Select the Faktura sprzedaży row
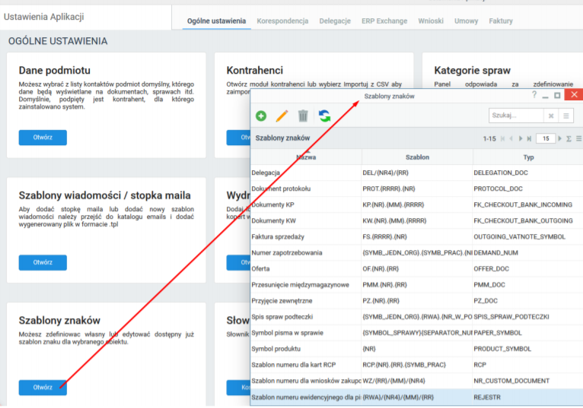 click(417, 237)
